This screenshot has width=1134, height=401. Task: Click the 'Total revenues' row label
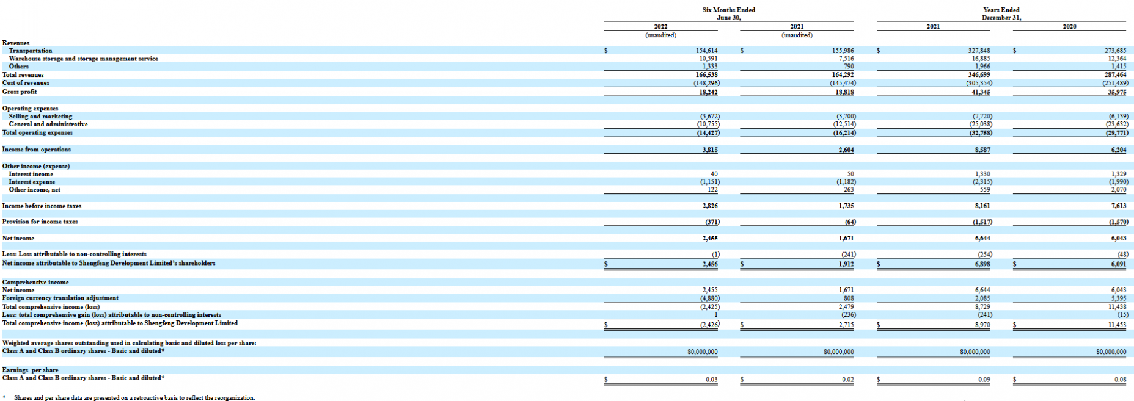23,74
